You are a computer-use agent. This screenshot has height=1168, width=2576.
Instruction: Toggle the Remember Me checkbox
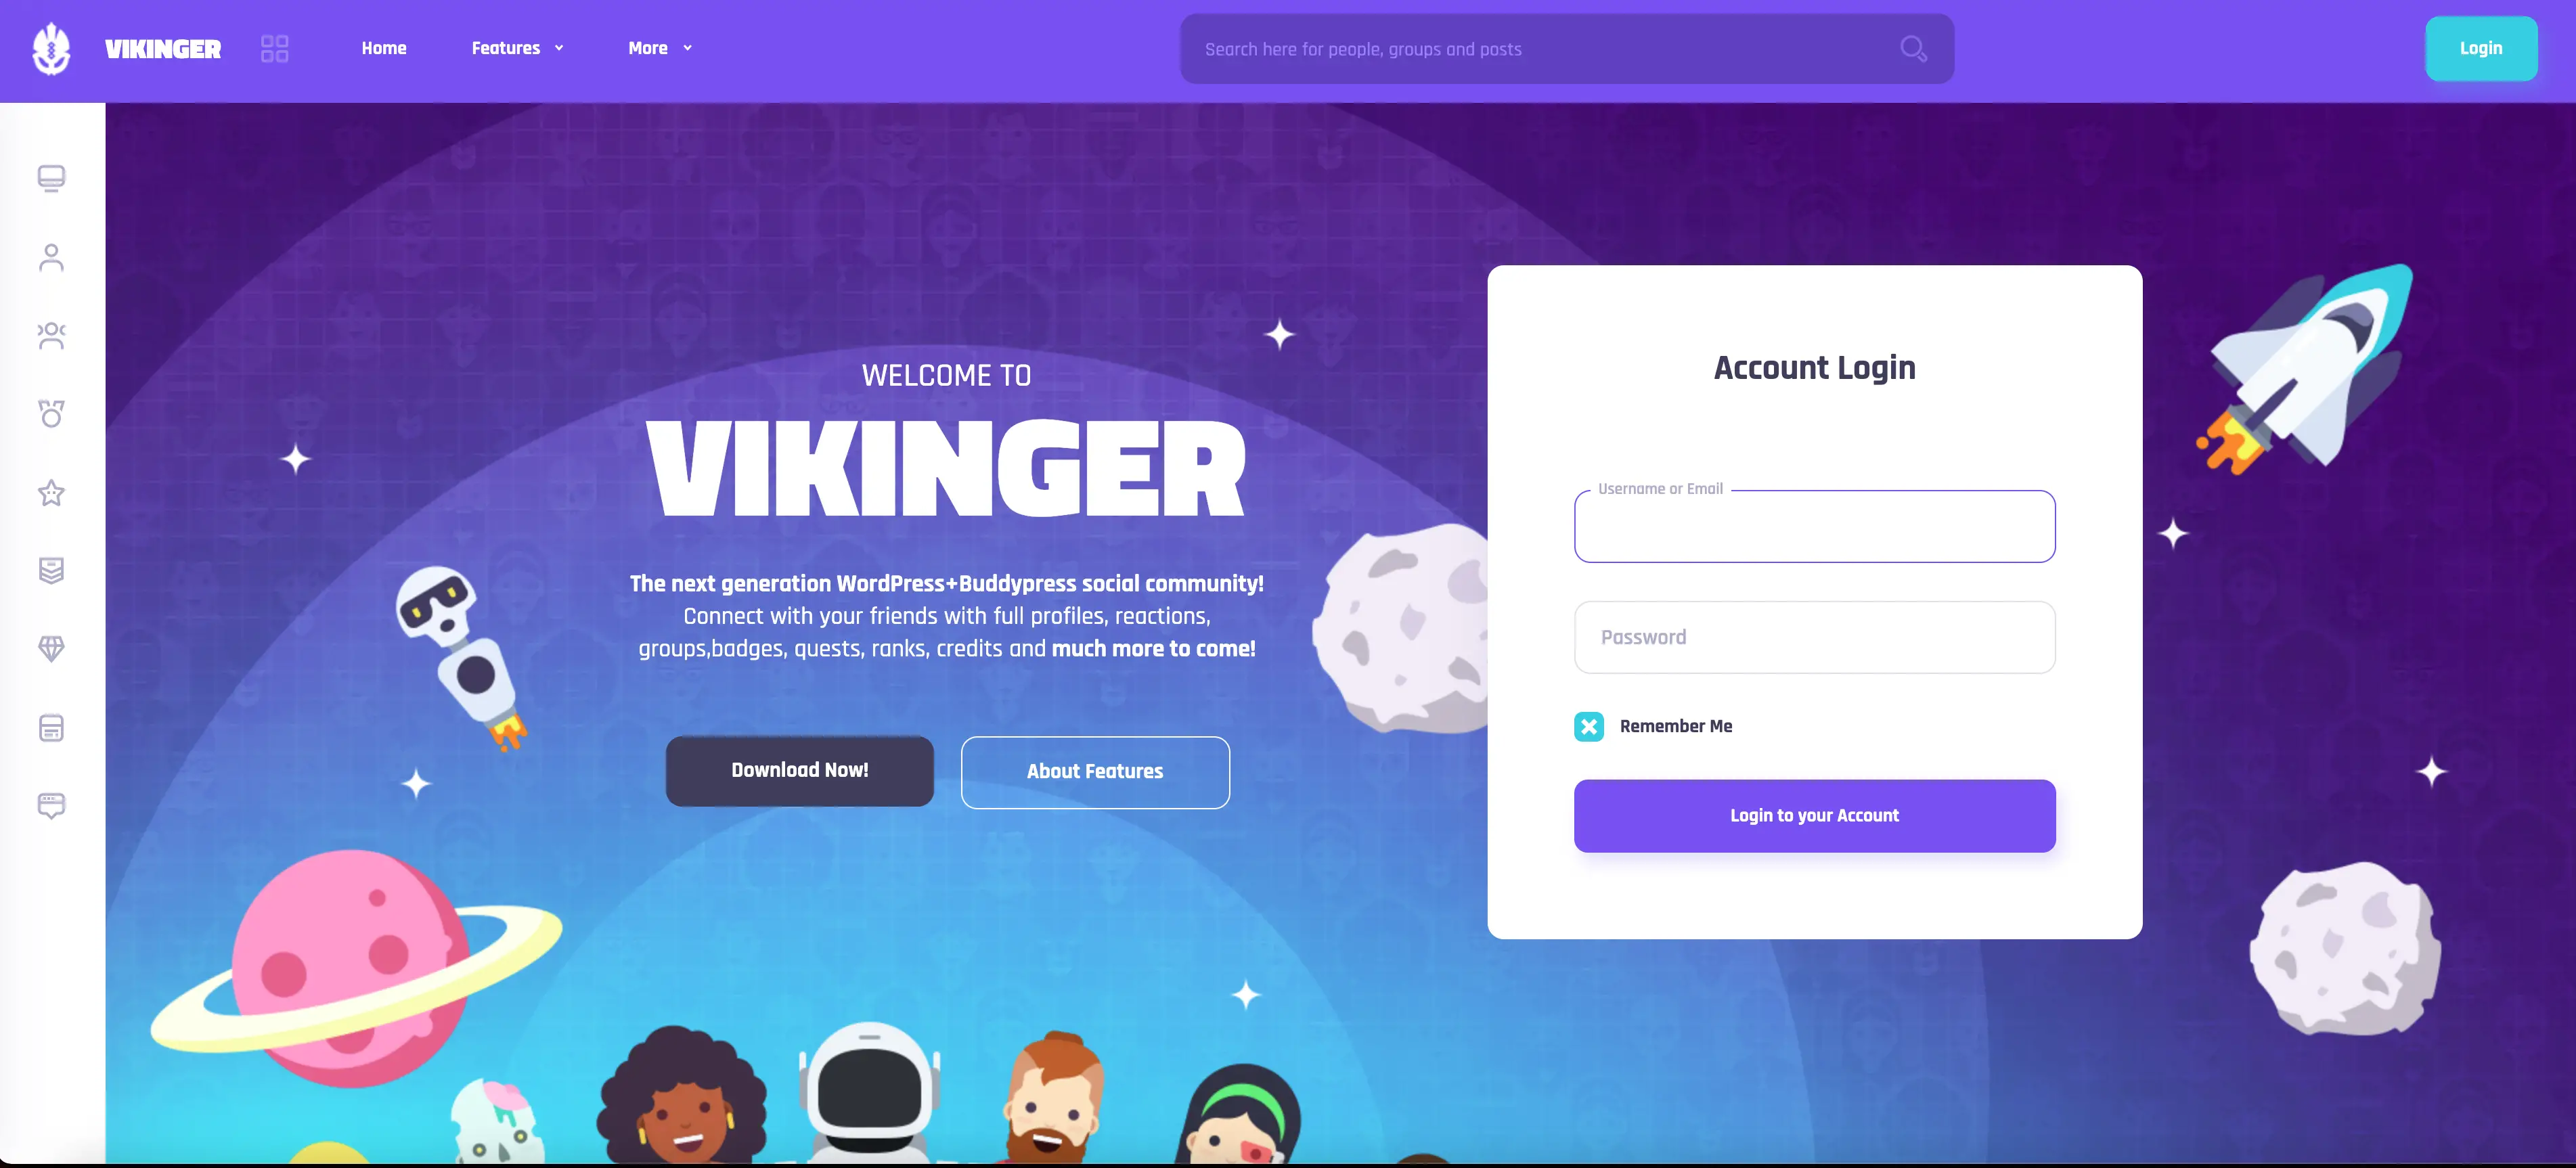tap(1589, 726)
